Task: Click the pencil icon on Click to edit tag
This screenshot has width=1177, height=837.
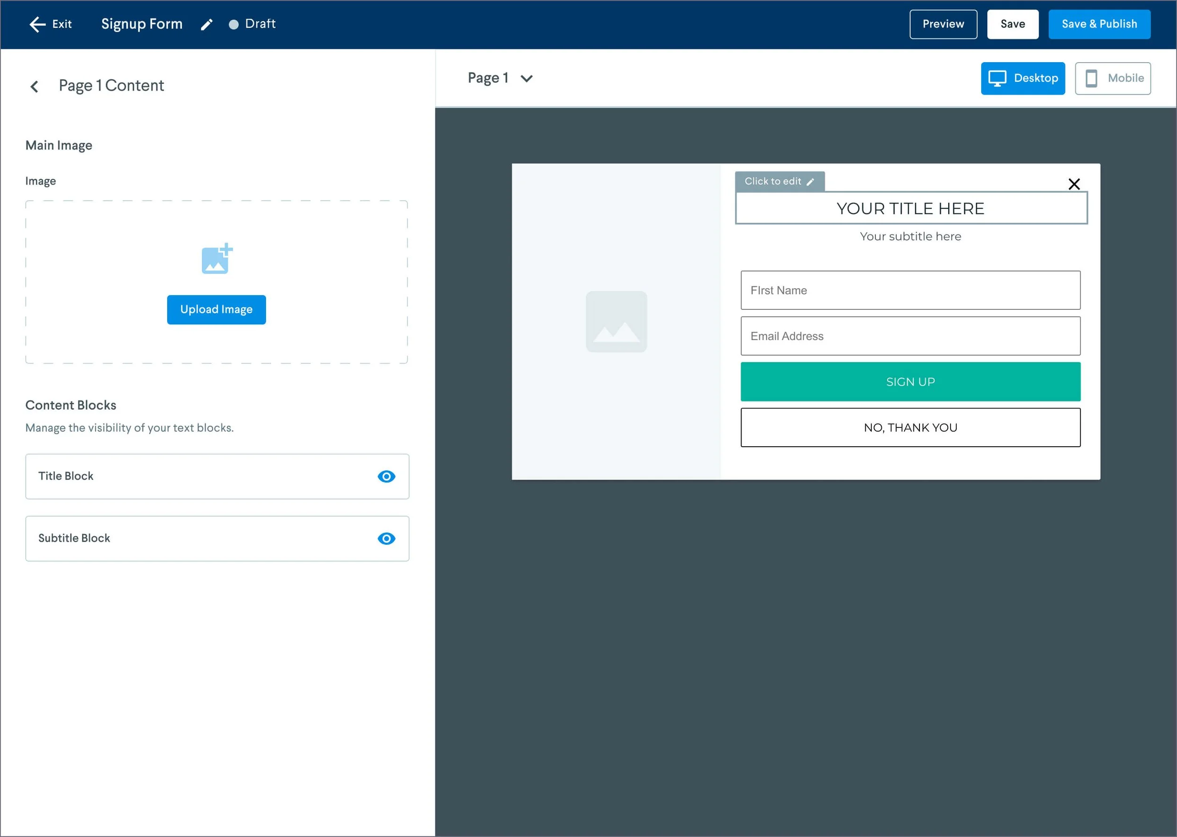Action: tap(810, 182)
